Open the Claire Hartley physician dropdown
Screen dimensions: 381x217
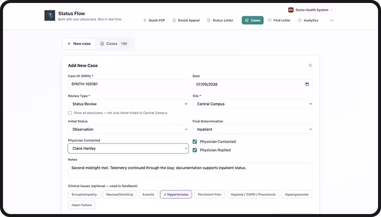128,148
